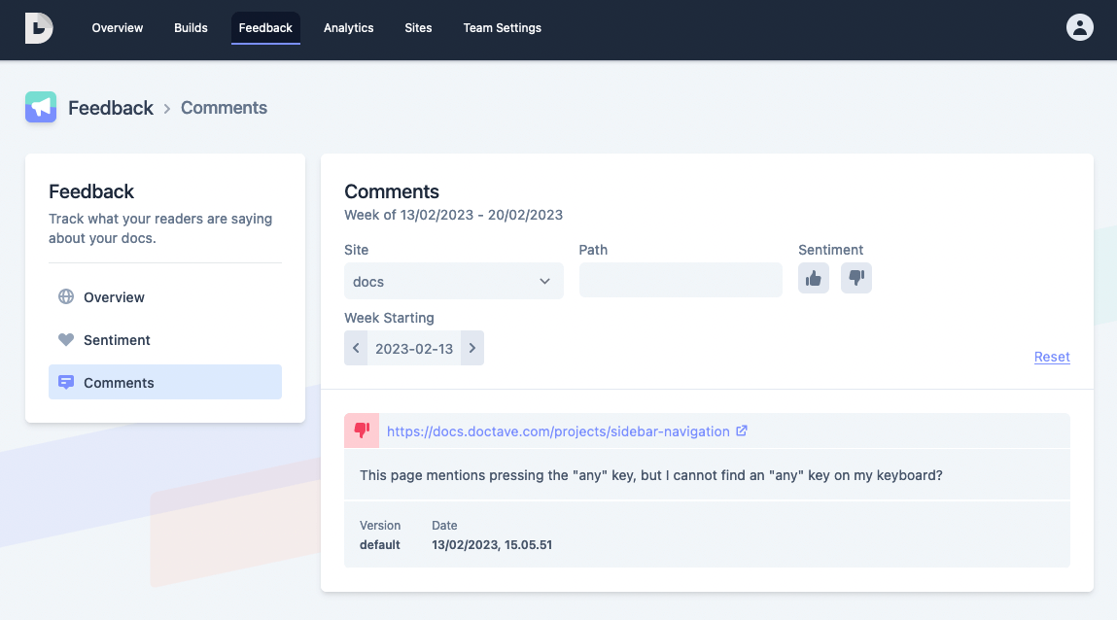The height and width of the screenshot is (620, 1117).
Task: Switch to the Analytics tab
Action: (348, 27)
